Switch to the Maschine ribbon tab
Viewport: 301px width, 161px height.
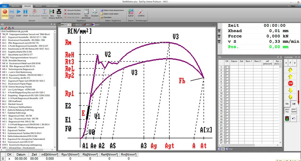pos(16,6)
